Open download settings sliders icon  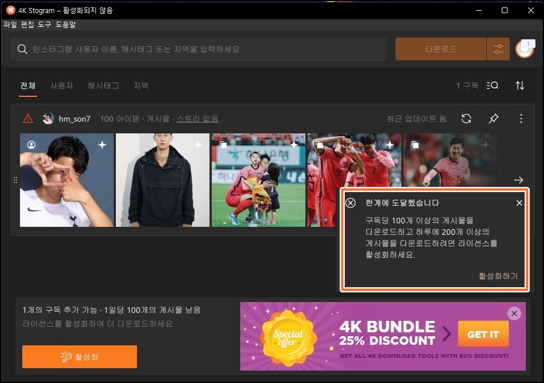tap(498, 49)
